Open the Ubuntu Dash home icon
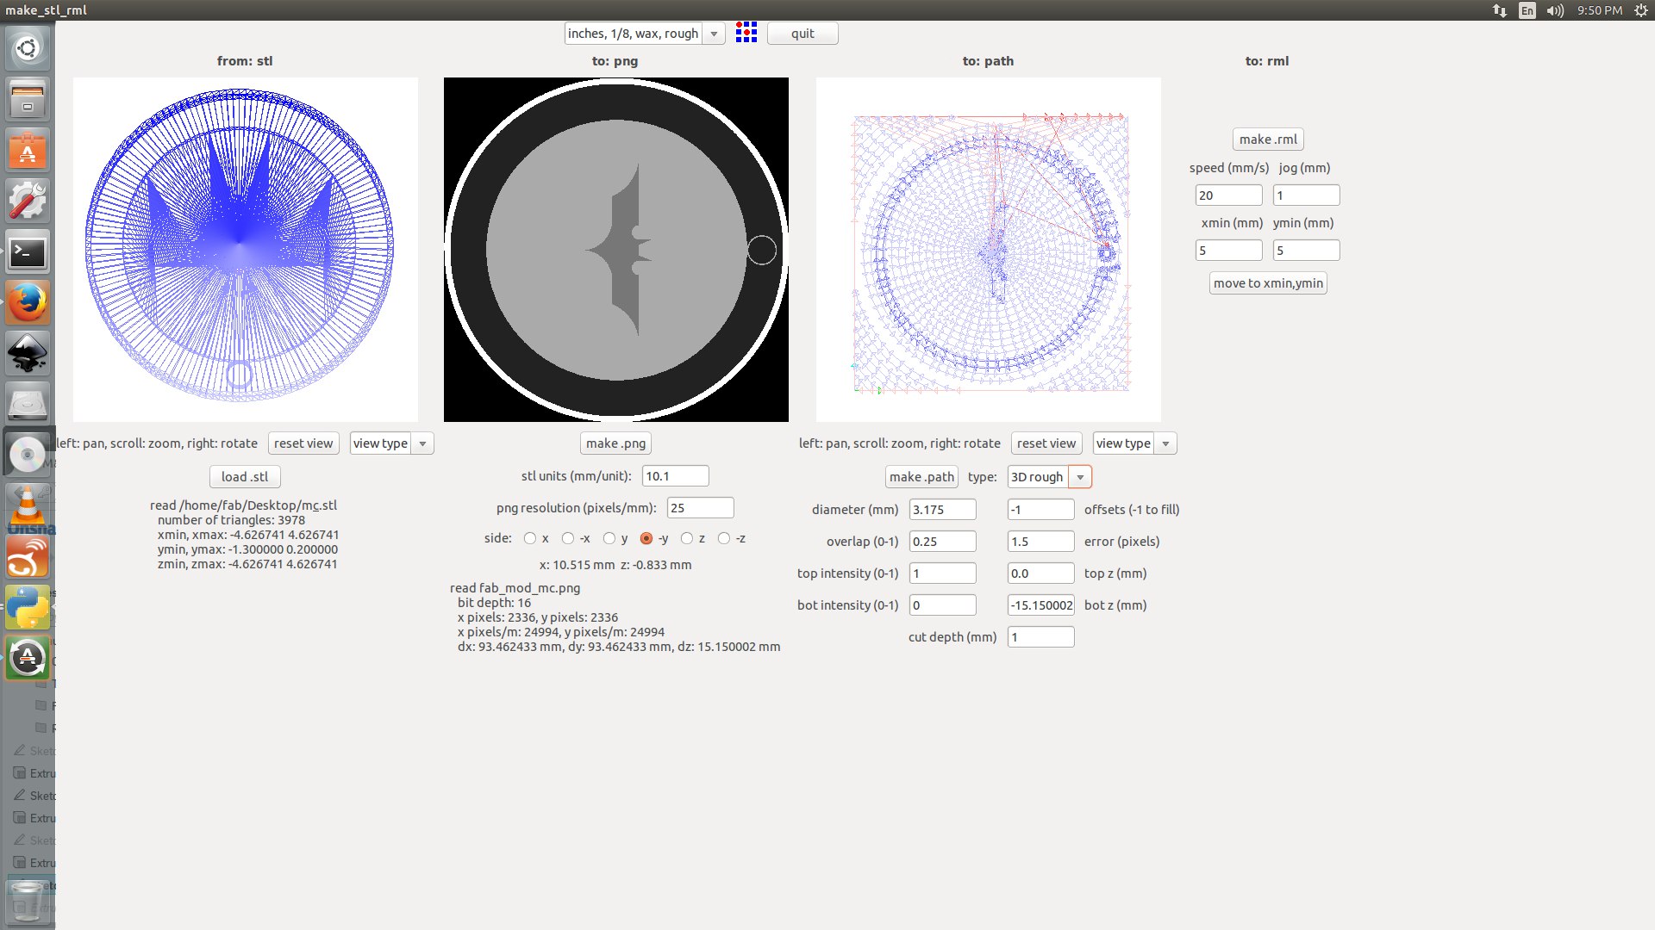 click(28, 48)
